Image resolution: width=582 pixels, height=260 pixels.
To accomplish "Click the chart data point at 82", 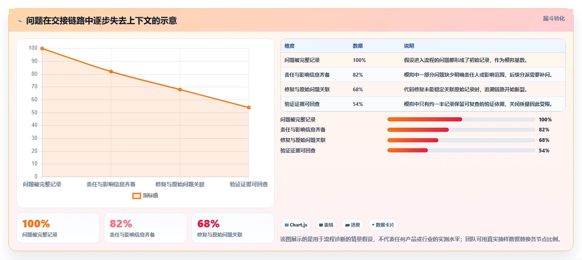I will click(x=111, y=72).
